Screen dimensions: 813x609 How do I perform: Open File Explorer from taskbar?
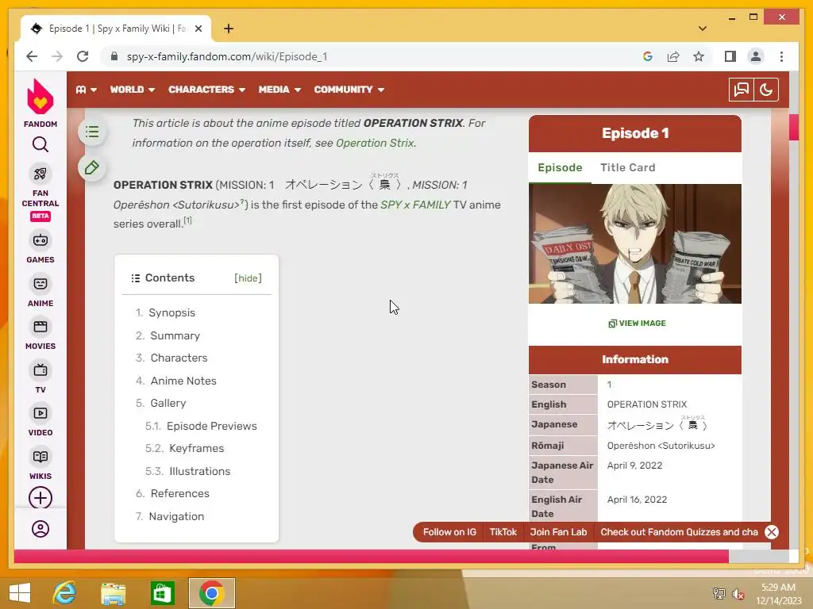pos(114,593)
